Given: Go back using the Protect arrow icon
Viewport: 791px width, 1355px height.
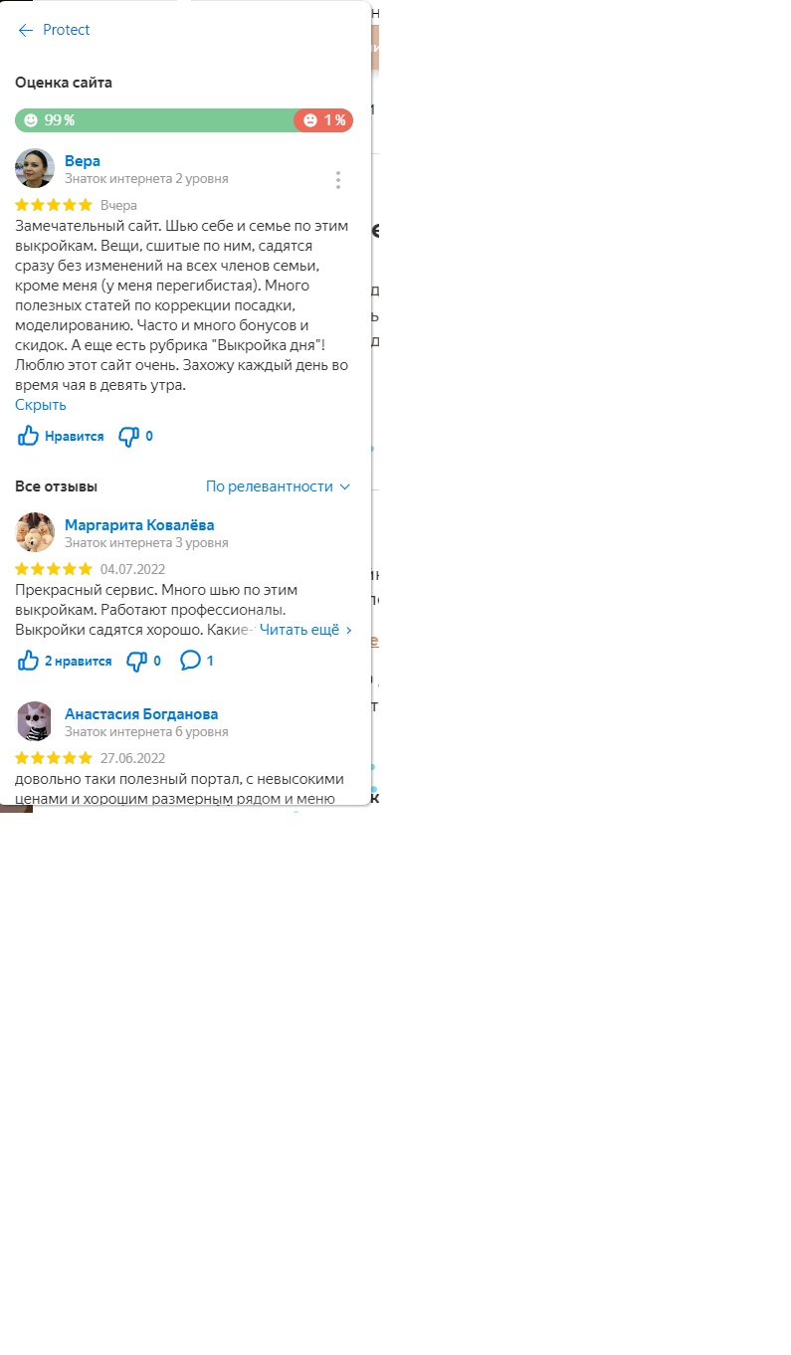Looking at the screenshot, I should 26,31.
